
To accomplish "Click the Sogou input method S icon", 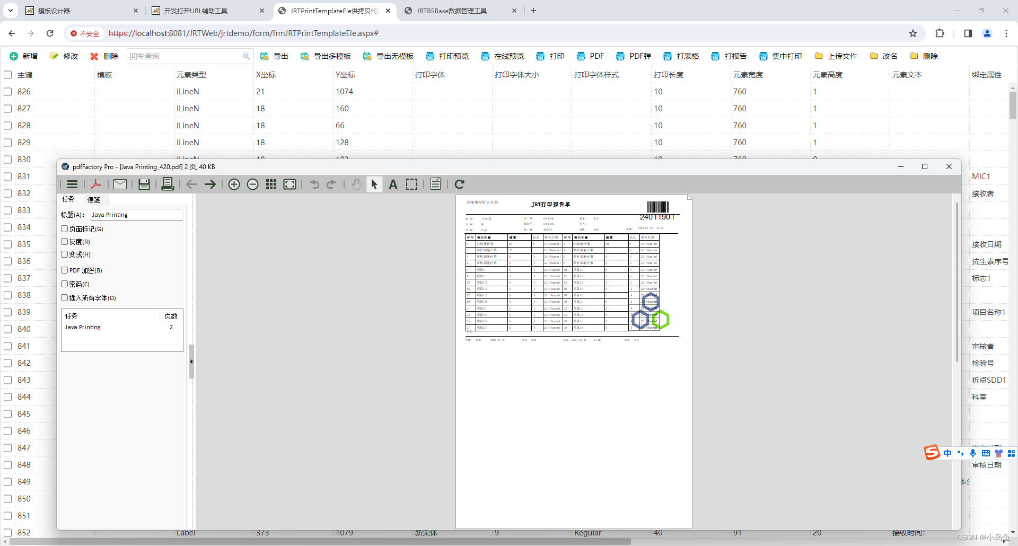I will [932, 453].
